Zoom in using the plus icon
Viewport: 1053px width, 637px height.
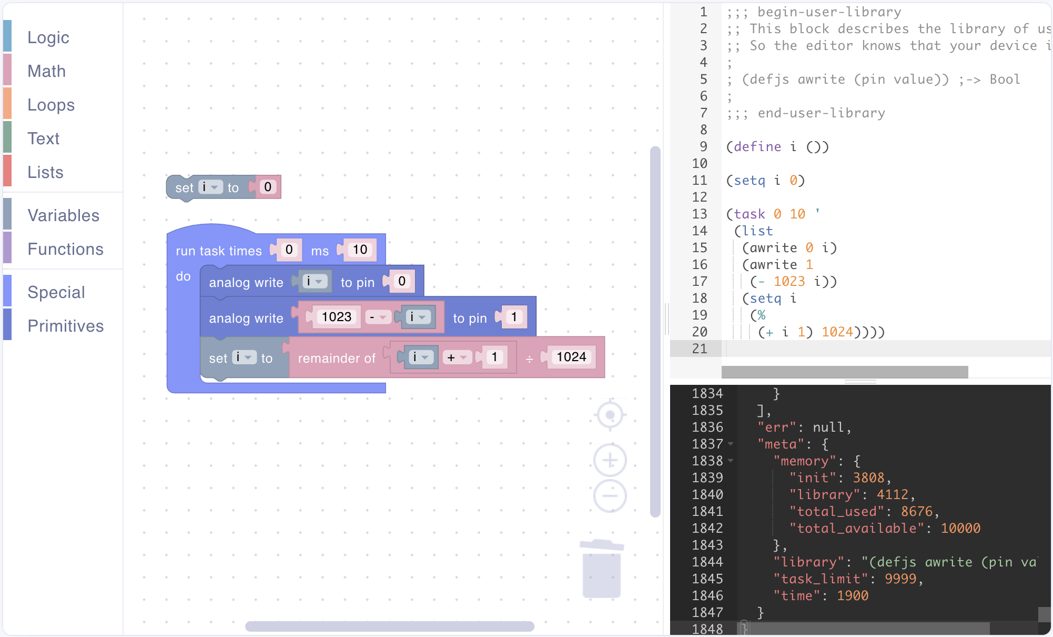coord(610,461)
